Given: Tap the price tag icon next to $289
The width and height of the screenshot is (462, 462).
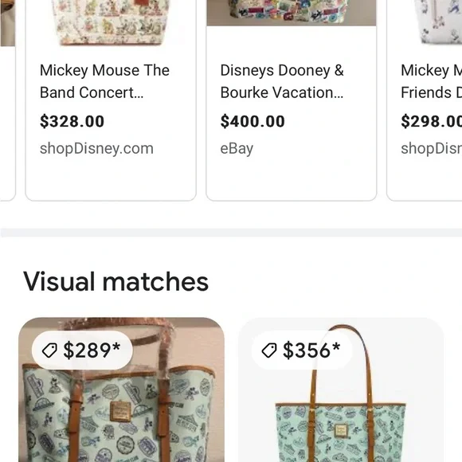Looking at the screenshot, I should (49, 350).
